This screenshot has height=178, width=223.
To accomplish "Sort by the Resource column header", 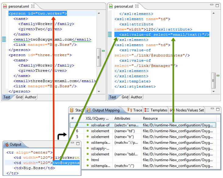I will 150,118.
